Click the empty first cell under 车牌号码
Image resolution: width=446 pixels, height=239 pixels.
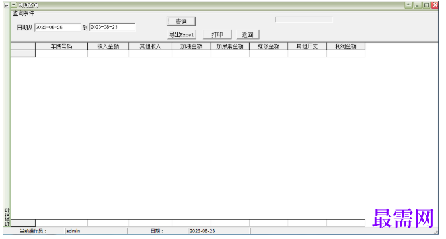[x=61, y=53]
